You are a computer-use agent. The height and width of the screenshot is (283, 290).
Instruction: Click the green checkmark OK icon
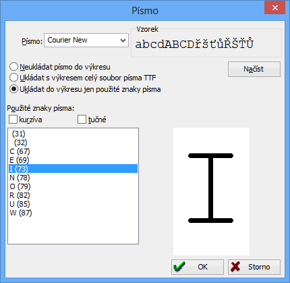179,267
